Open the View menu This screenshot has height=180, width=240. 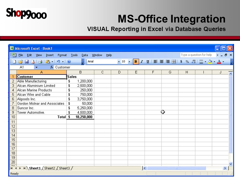pyautogui.click(x=39, y=55)
